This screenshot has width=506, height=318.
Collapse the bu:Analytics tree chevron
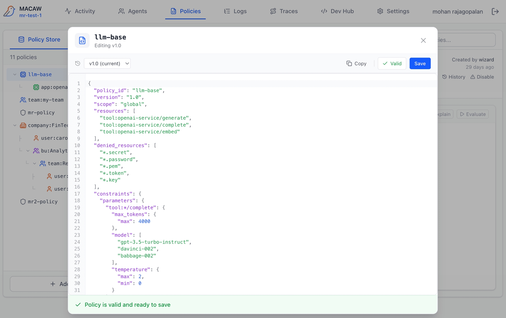(28, 151)
